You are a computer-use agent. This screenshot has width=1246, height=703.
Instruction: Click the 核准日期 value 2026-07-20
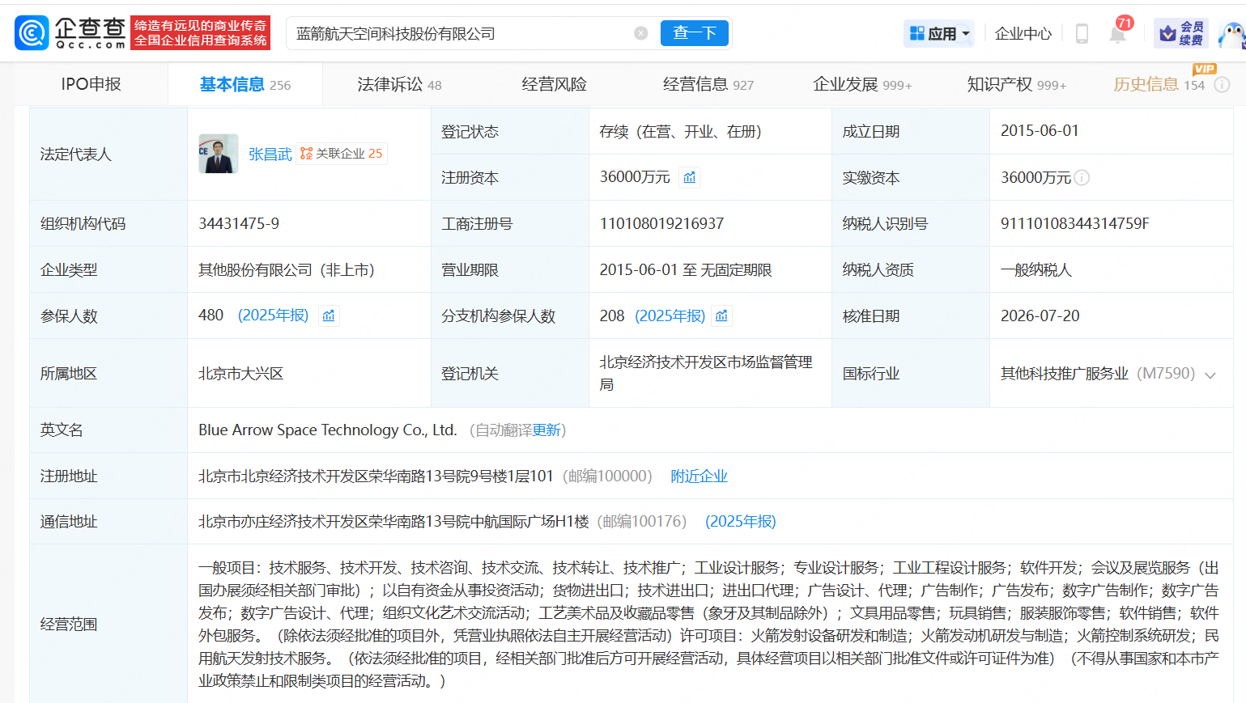coord(1040,316)
